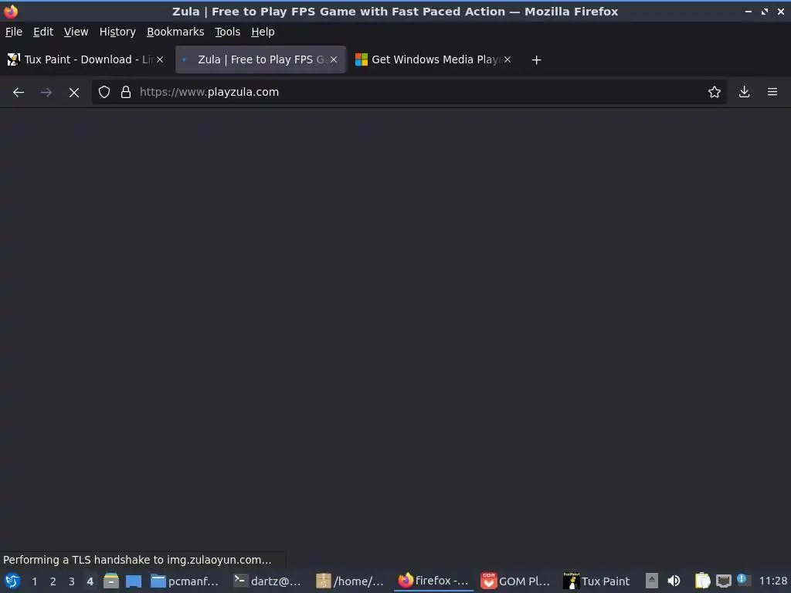Switch to pcmanfm window in taskbar
The width and height of the screenshot is (791, 593).
(x=185, y=581)
